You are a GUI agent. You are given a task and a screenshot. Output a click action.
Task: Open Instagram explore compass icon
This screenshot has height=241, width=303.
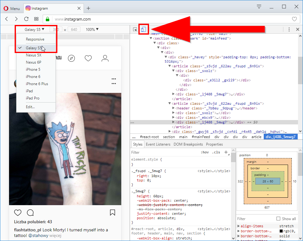pyautogui.click(x=71, y=58)
